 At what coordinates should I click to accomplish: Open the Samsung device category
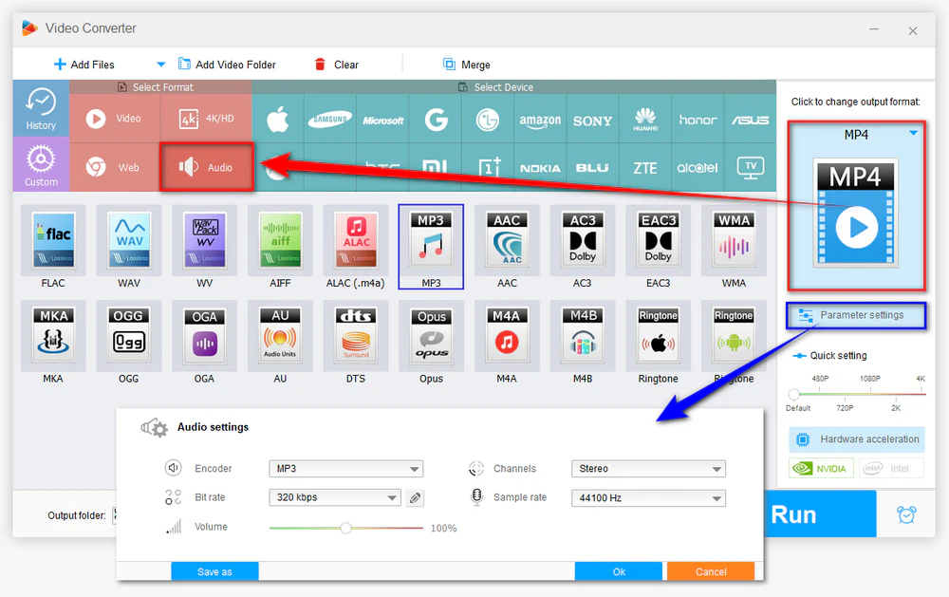pyautogui.click(x=330, y=119)
